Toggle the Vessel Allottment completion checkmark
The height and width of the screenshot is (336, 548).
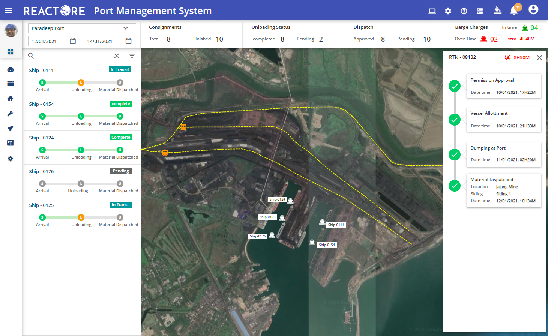coord(455,120)
